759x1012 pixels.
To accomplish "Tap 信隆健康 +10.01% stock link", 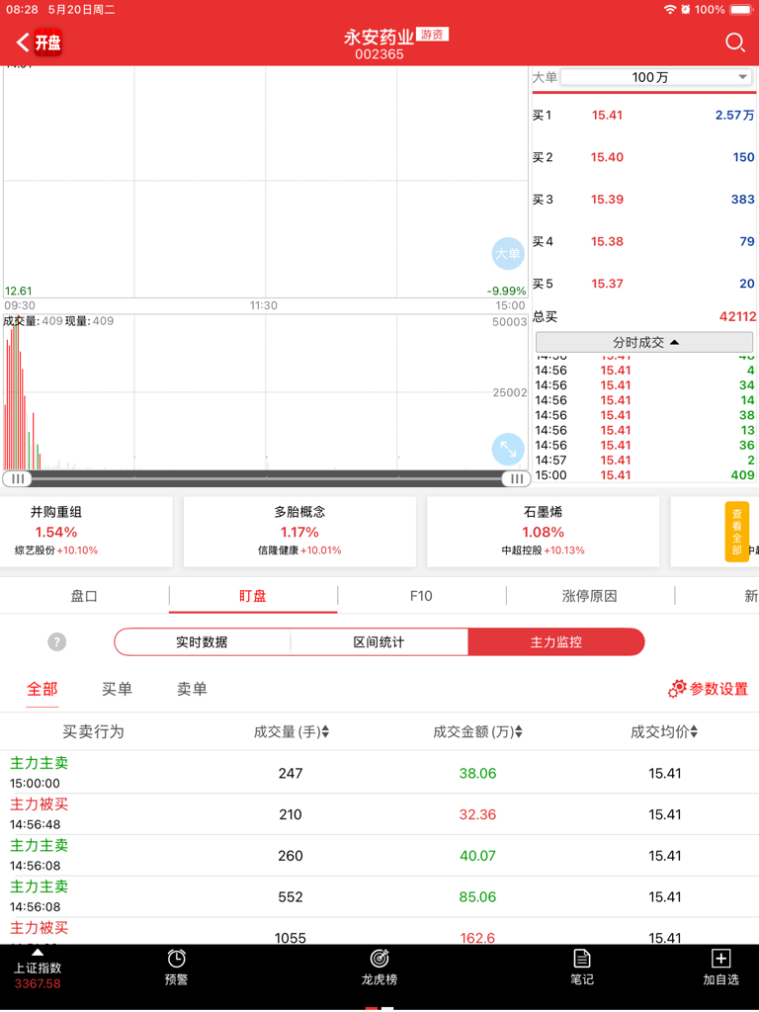I will click(x=299, y=550).
